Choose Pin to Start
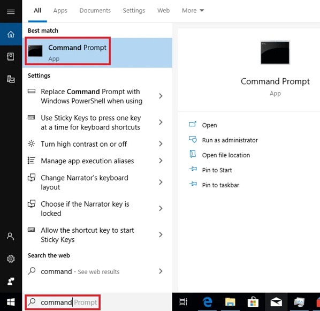 click(217, 170)
